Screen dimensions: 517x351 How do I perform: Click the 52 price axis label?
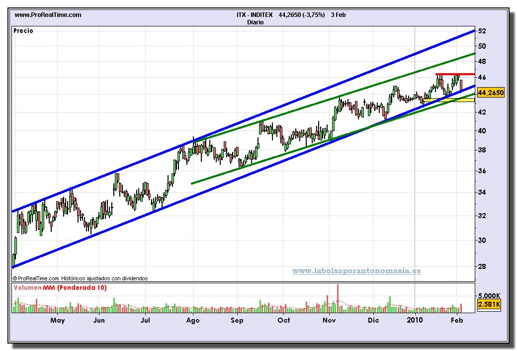482,31
